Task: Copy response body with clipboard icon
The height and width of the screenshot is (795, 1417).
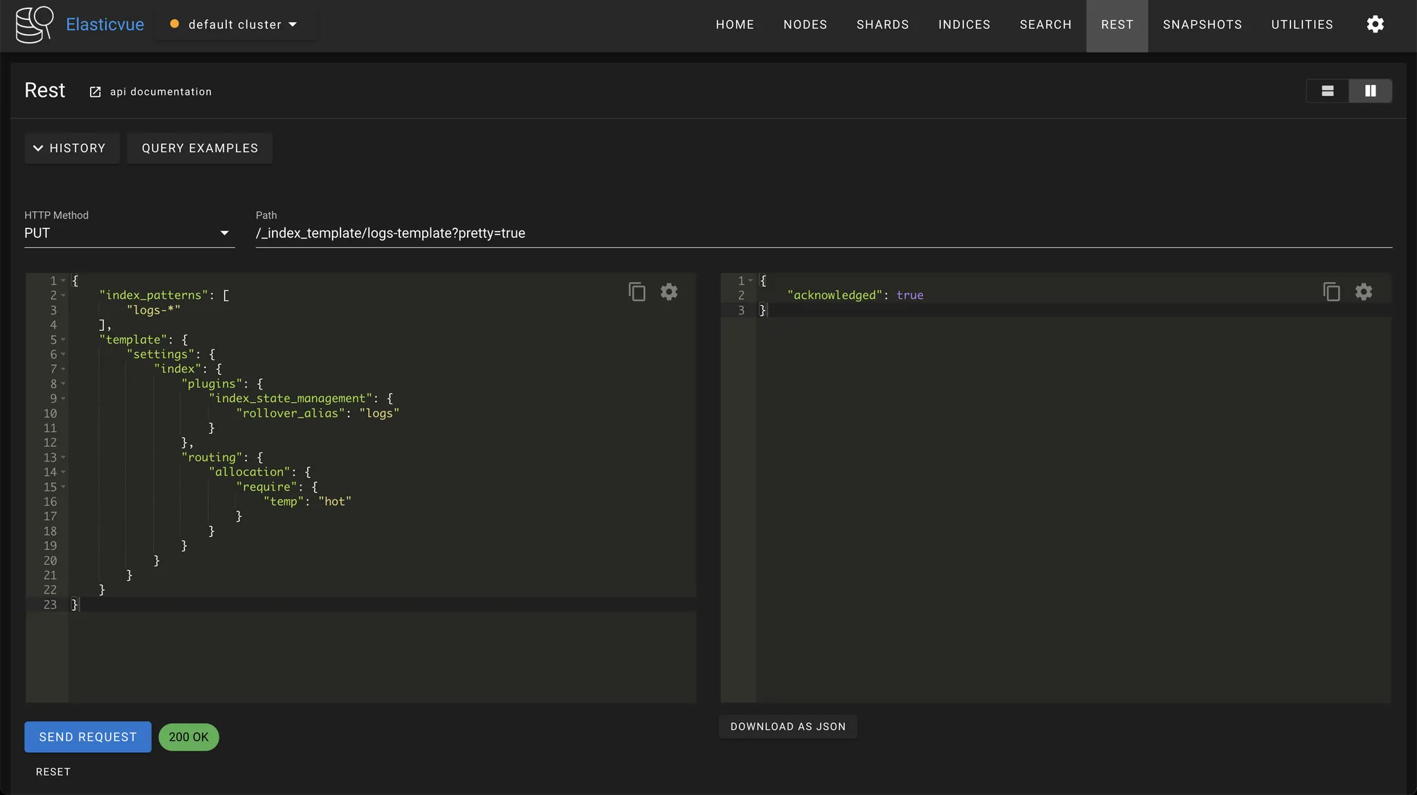Action: tap(1331, 291)
